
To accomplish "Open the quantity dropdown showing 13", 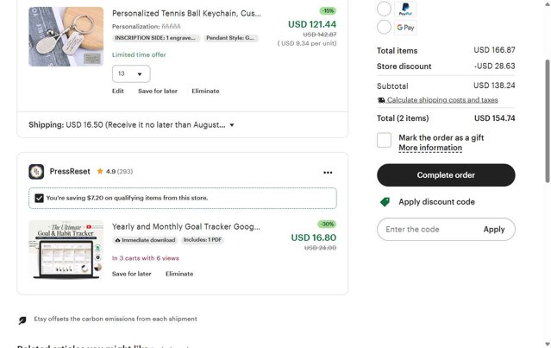I will (x=131, y=74).
